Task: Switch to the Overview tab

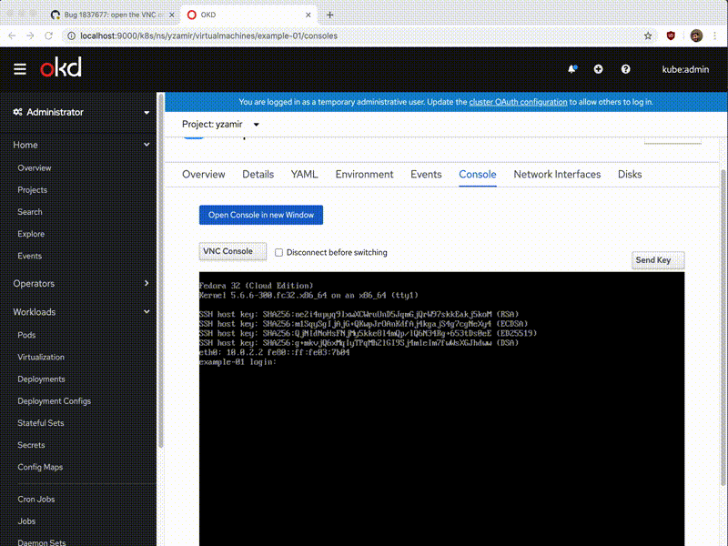Action: [x=203, y=175]
